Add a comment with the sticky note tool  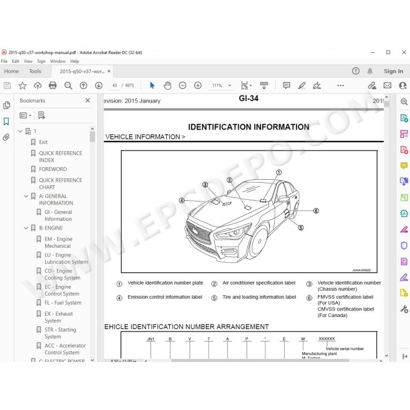click(x=286, y=86)
